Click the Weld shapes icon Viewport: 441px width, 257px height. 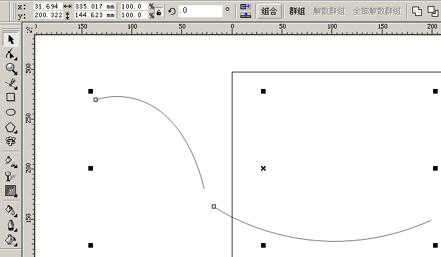click(417, 11)
